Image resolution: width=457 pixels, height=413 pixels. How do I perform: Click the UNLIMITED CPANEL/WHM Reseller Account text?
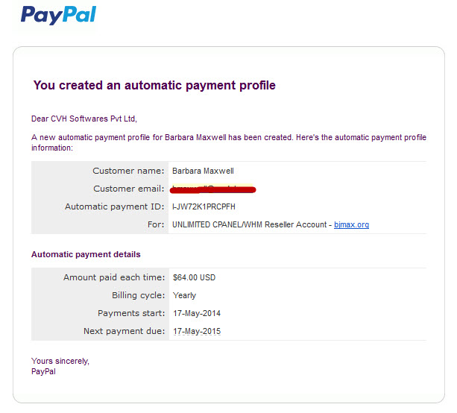(250, 224)
